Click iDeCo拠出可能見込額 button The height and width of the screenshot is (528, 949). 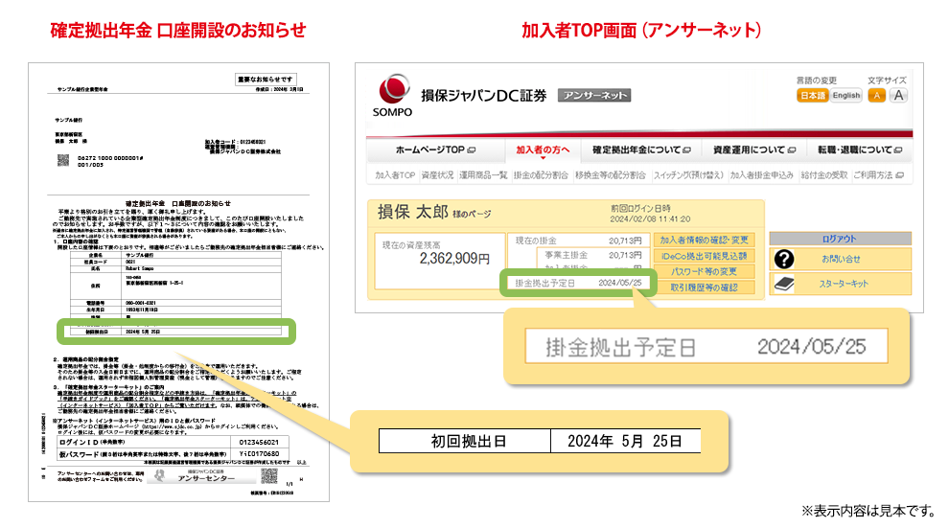click(704, 256)
